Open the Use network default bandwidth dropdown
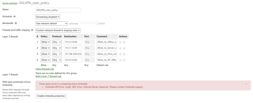Image resolution: width=253 pixels, height=103 pixels. 51,23
